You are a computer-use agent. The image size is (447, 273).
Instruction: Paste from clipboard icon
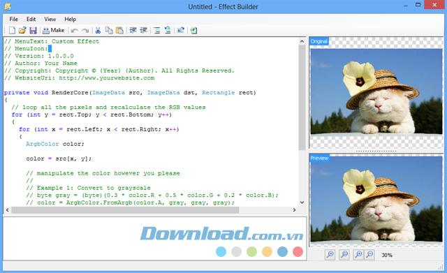tap(119, 30)
